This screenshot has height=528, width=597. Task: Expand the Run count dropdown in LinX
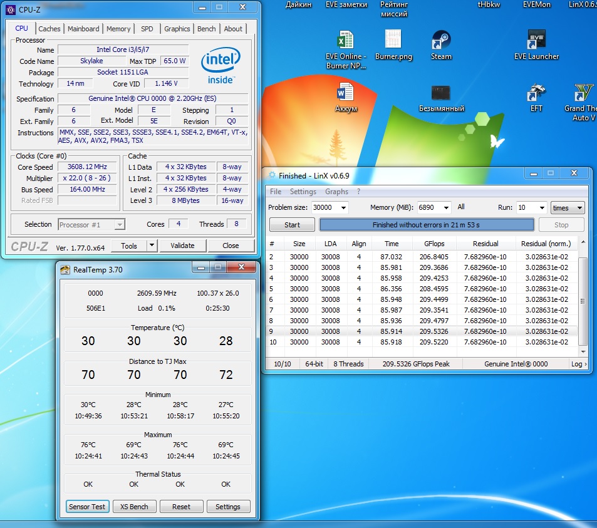coord(541,208)
